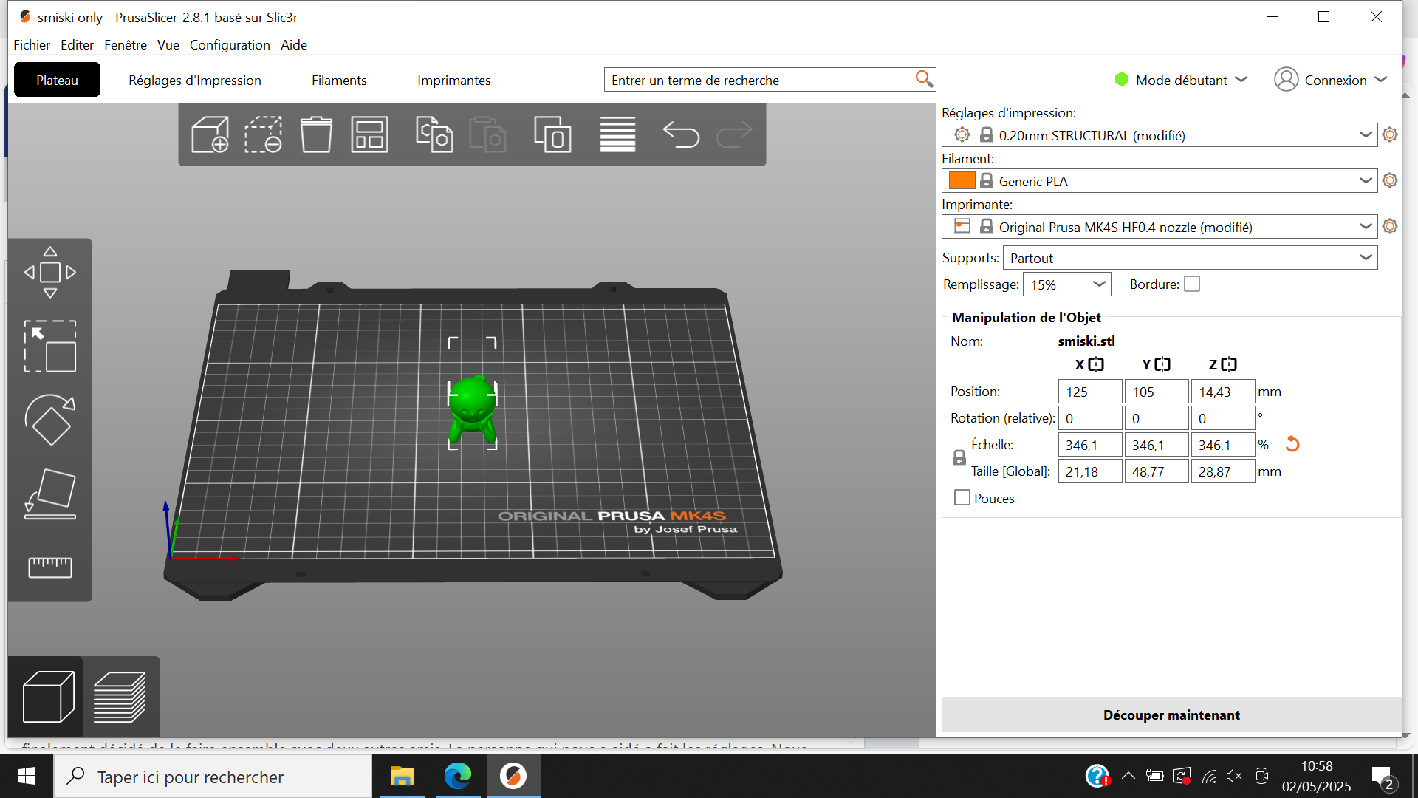Select the Delete all trash icon
This screenshot has height=798, width=1418.
tap(316, 134)
